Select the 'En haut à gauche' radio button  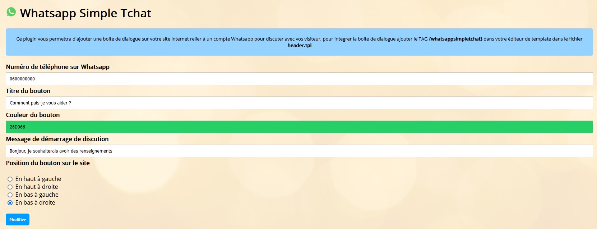(10, 179)
